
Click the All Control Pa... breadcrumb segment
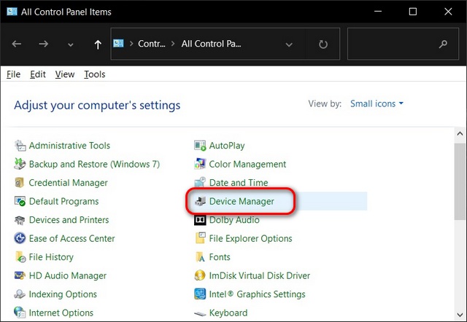click(x=211, y=44)
